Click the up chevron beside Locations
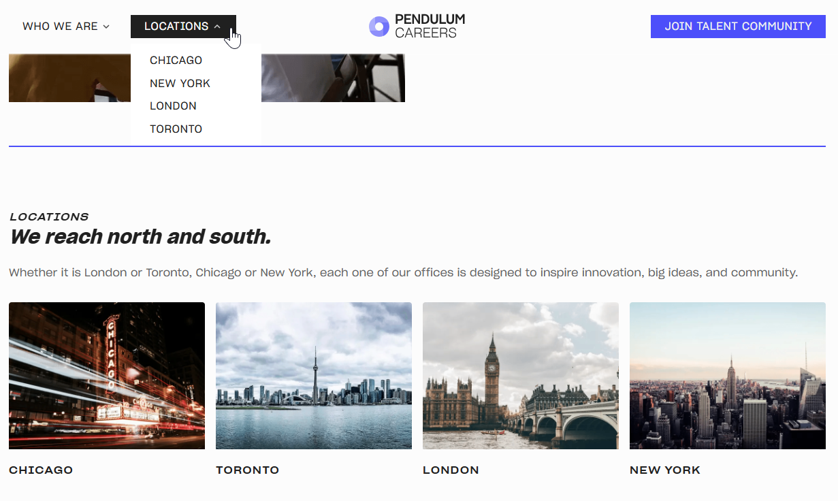 pos(217,27)
